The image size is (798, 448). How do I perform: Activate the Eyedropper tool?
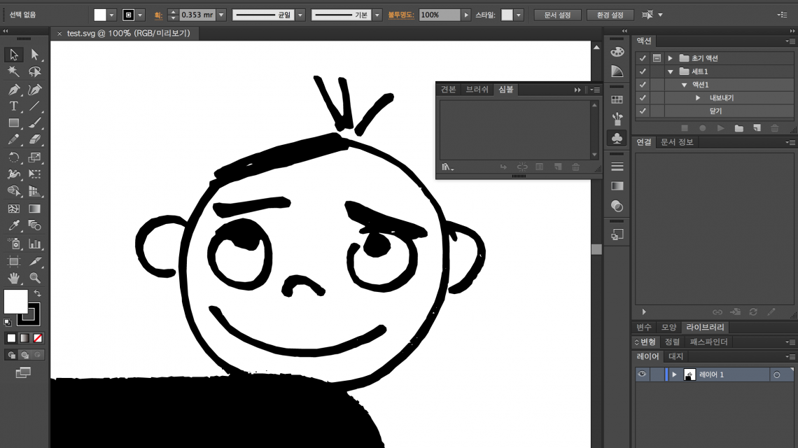pos(13,225)
